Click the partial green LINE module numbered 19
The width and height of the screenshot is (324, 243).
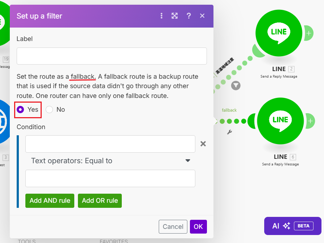click(x=4, y=22)
